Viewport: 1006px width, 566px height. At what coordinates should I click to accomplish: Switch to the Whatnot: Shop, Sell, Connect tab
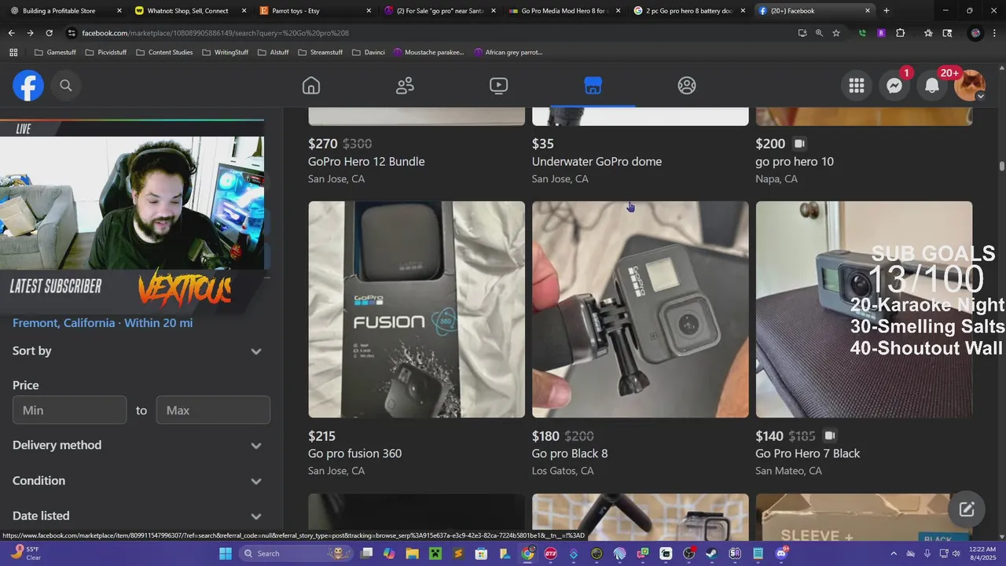point(189,11)
